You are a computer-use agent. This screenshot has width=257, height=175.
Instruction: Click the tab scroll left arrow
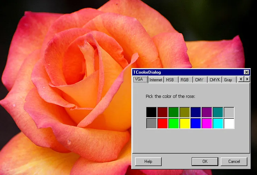coord(241,79)
